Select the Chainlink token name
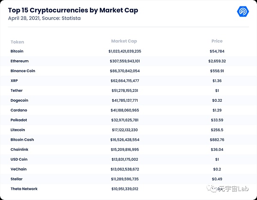 click(x=19, y=150)
